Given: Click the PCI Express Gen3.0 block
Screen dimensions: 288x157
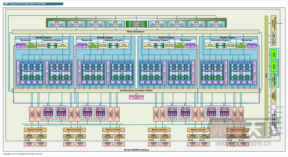Looking at the screenshot, I should [274, 23].
